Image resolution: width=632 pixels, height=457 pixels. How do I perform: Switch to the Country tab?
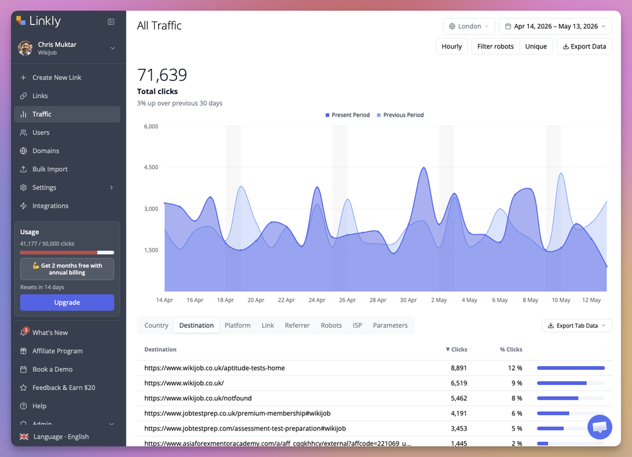[x=156, y=325]
